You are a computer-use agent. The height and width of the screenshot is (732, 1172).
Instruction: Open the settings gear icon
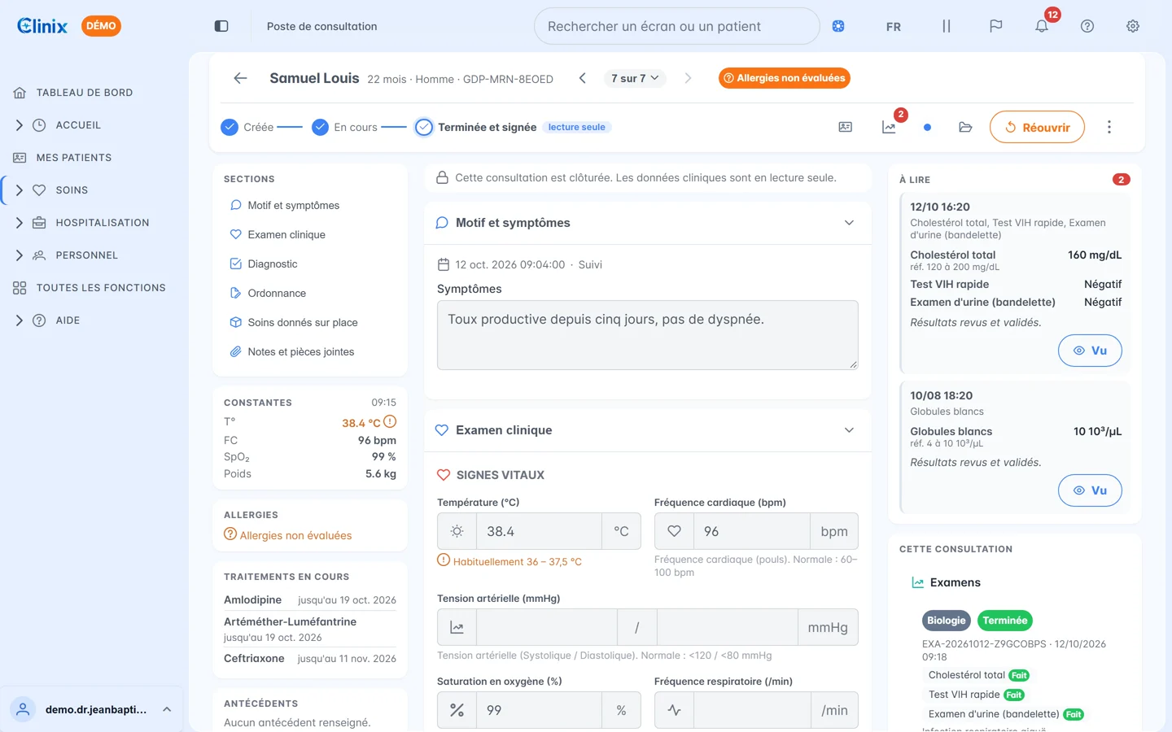[x=1133, y=26]
